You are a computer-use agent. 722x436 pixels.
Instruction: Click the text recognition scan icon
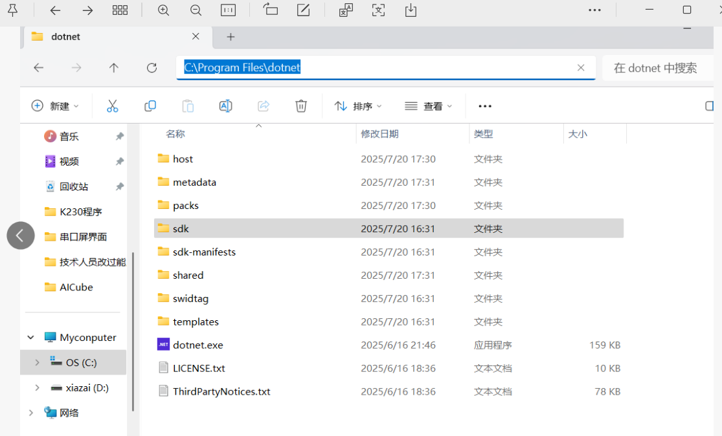pyautogui.click(x=379, y=10)
